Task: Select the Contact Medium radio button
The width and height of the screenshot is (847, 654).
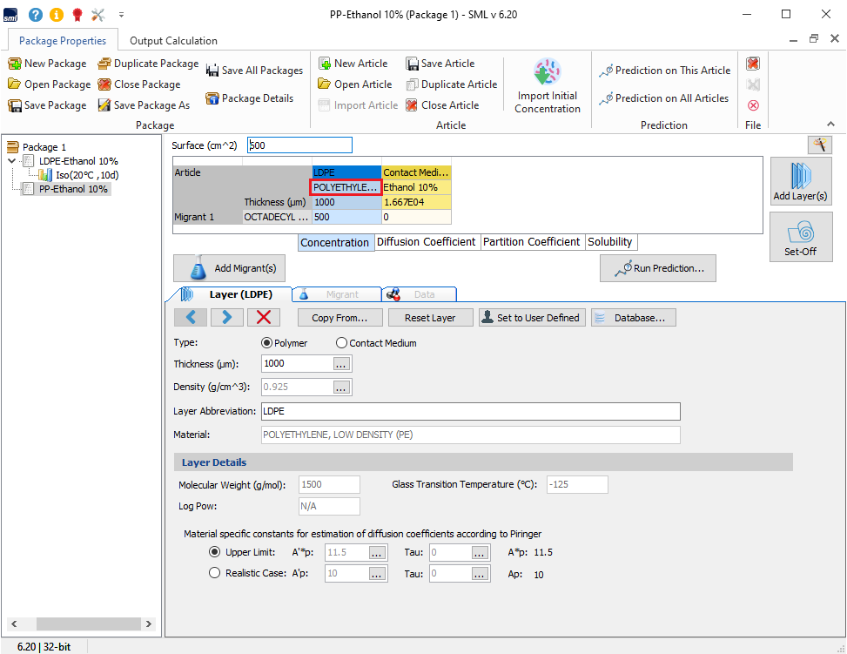Action: click(342, 343)
